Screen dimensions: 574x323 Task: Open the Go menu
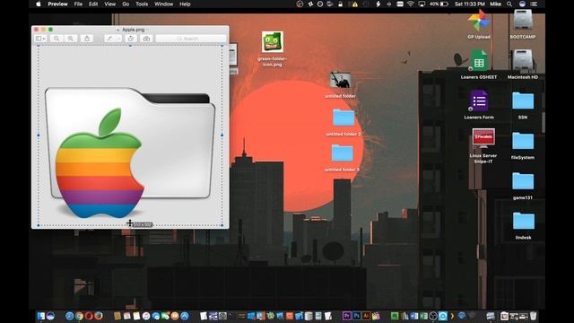pyautogui.click(x=126, y=4)
